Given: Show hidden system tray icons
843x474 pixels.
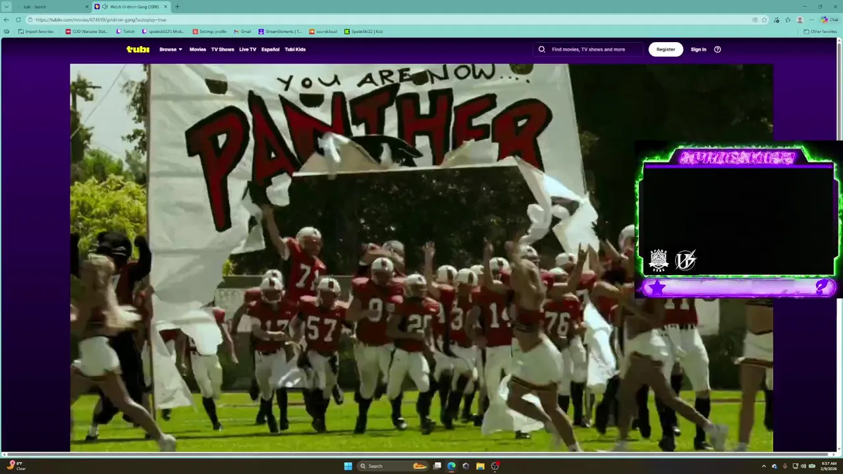Looking at the screenshot, I should (x=764, y=466).
